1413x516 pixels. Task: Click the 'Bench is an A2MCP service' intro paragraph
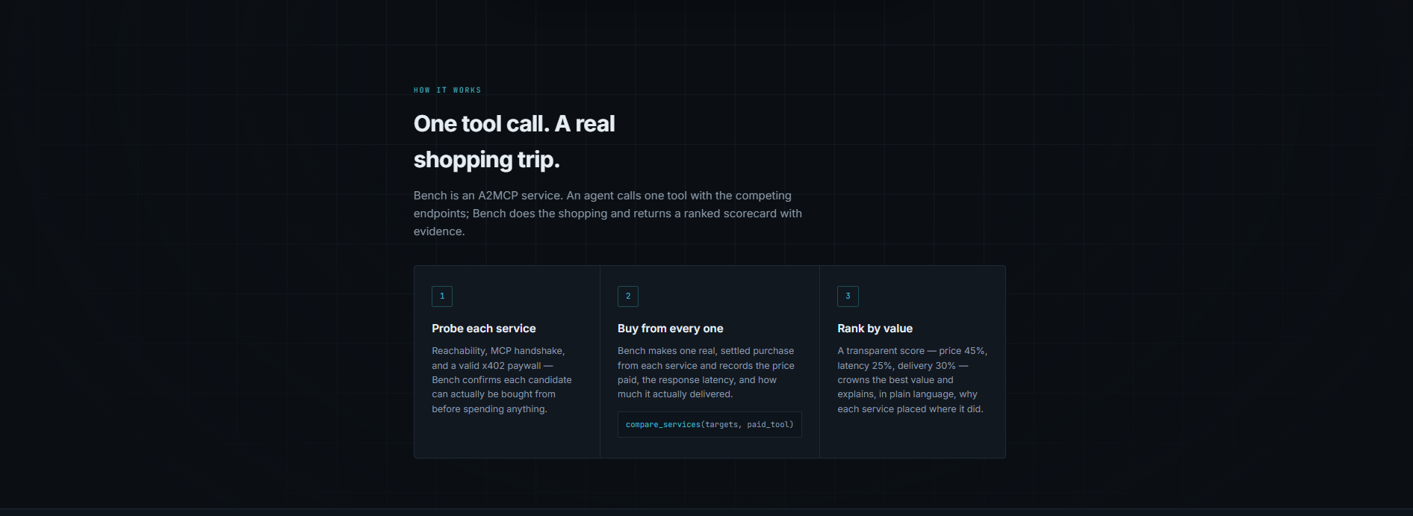[608, 214]
